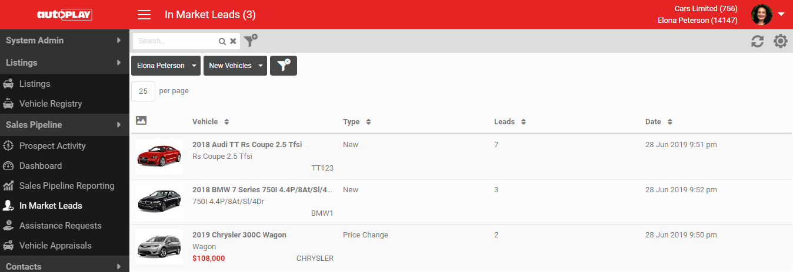The height and width of the screenshot is (272, 793).
Task: Open the hamburger menu
Action: pyautogui.click(x=144, y=15)
